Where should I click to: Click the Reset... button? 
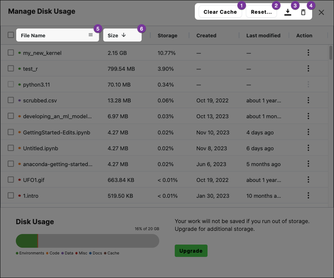[261, 12]
